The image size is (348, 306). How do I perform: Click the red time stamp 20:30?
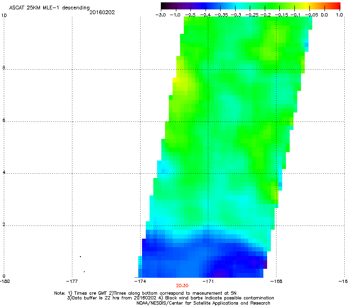click(182, 286)
